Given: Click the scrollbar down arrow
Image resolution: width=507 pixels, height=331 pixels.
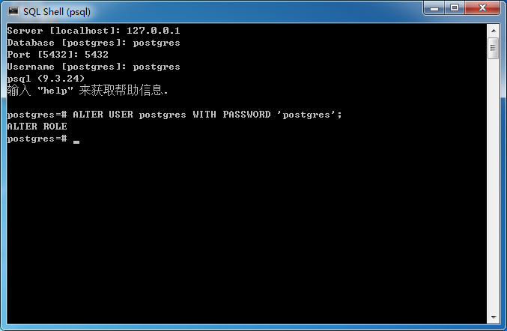Looking at the screenshot, I should [494, 317].
